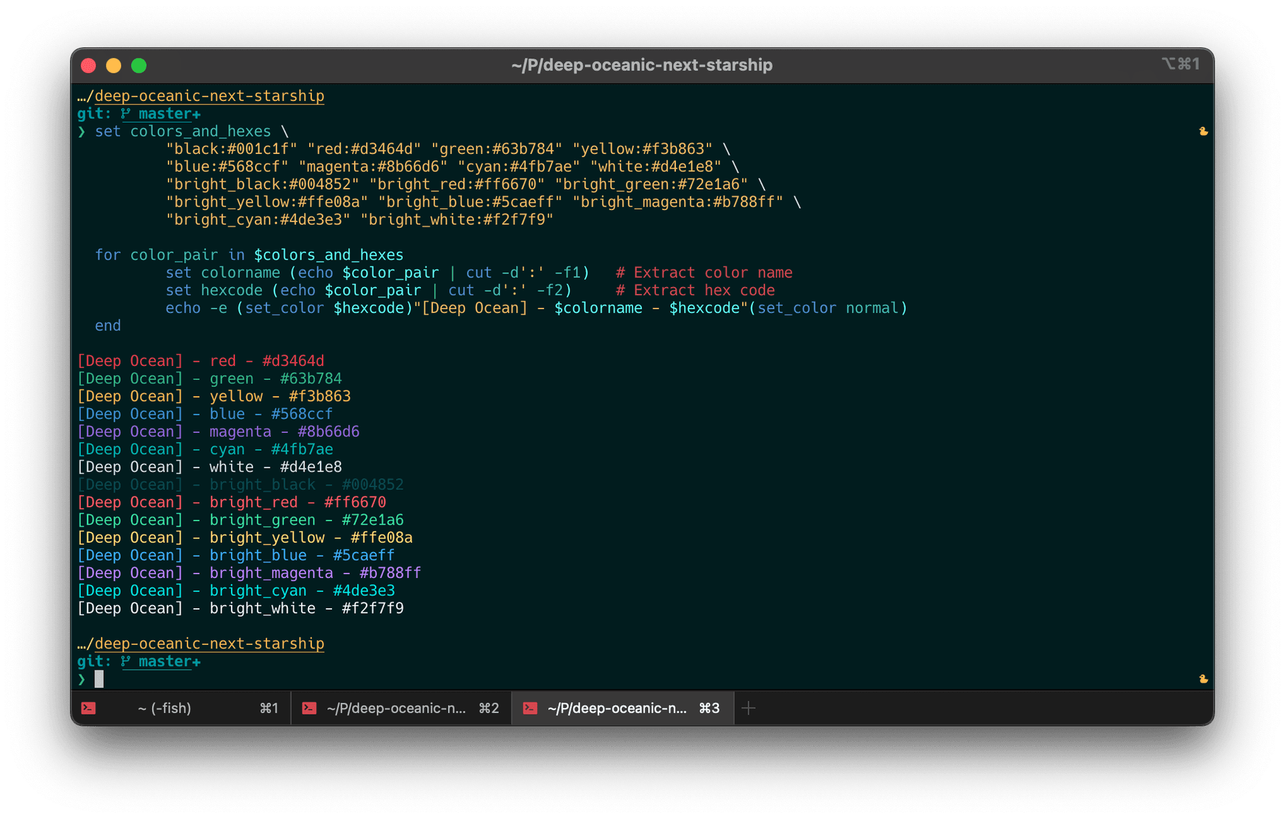Screen dimensions: 1285x819
Task: Click the '# Extract hex code' comment
Action: (695, 290)
